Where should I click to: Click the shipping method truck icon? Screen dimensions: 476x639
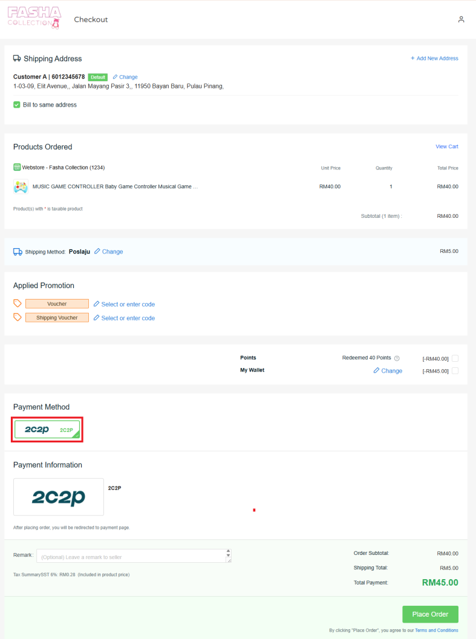[18, 252]
